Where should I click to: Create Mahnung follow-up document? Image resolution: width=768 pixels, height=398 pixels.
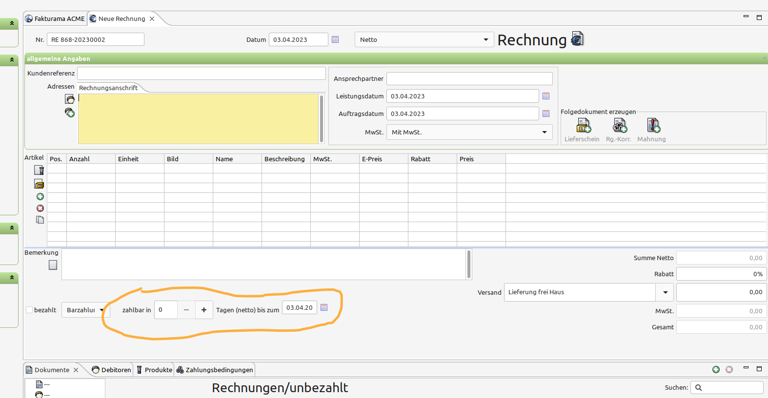click(x=652, y=130)
